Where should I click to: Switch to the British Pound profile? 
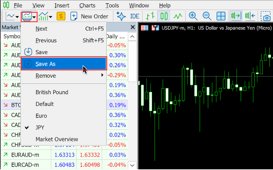tap(64, 92)
